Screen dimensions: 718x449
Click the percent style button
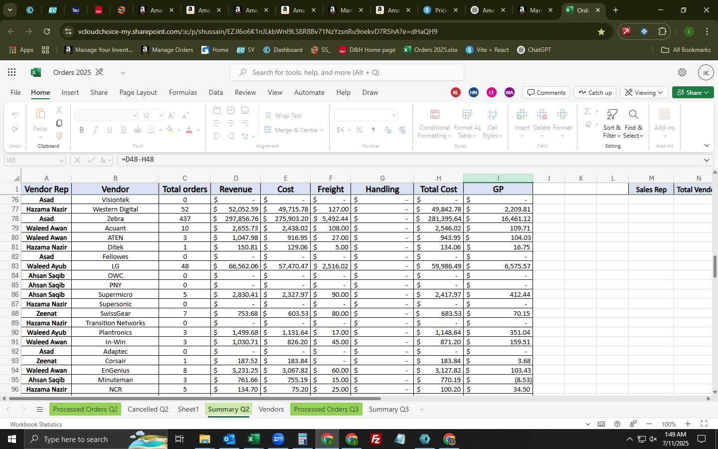pyautogui.click(x=359, y=130)
